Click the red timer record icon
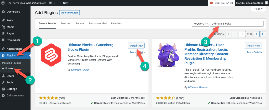Viewport: 269px width, 110px height. tap(211, 3)
